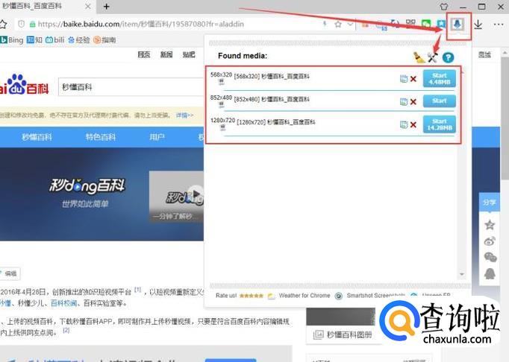Click the green WeChat extension icon
This screenshot has width=509, height=362.
426,24
